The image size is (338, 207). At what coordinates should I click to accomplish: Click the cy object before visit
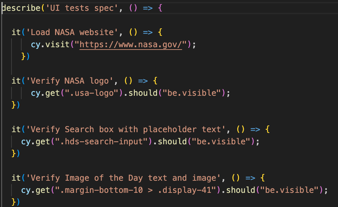point(35,45)
